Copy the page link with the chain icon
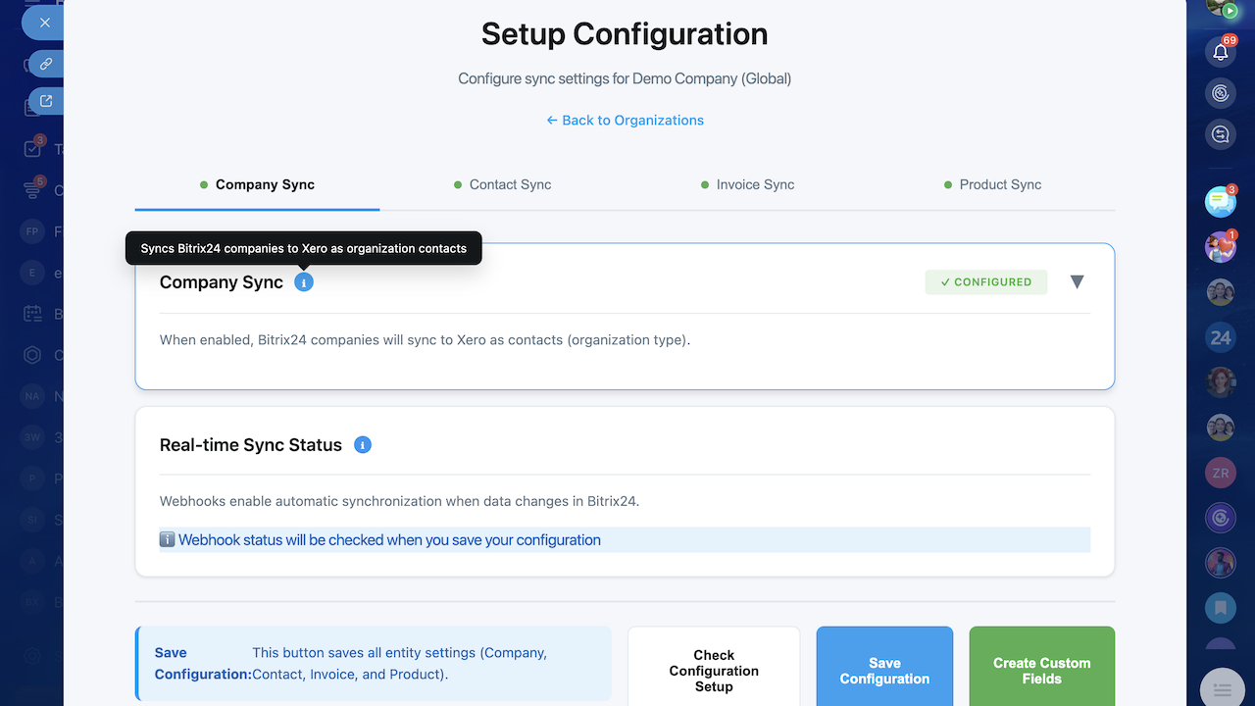The height and width of the screenshot is (706, 1255). click(x=45, y=64)
